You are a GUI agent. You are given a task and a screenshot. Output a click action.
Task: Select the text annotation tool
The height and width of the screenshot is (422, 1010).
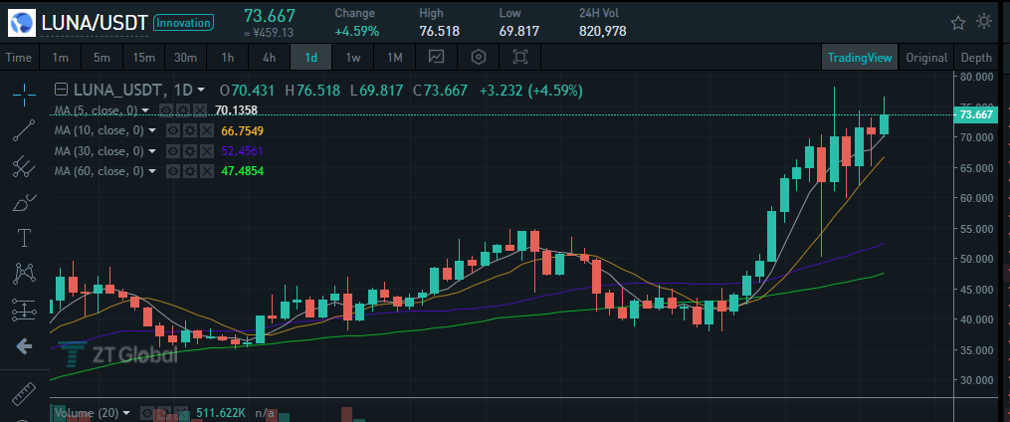tap(24, 239)
